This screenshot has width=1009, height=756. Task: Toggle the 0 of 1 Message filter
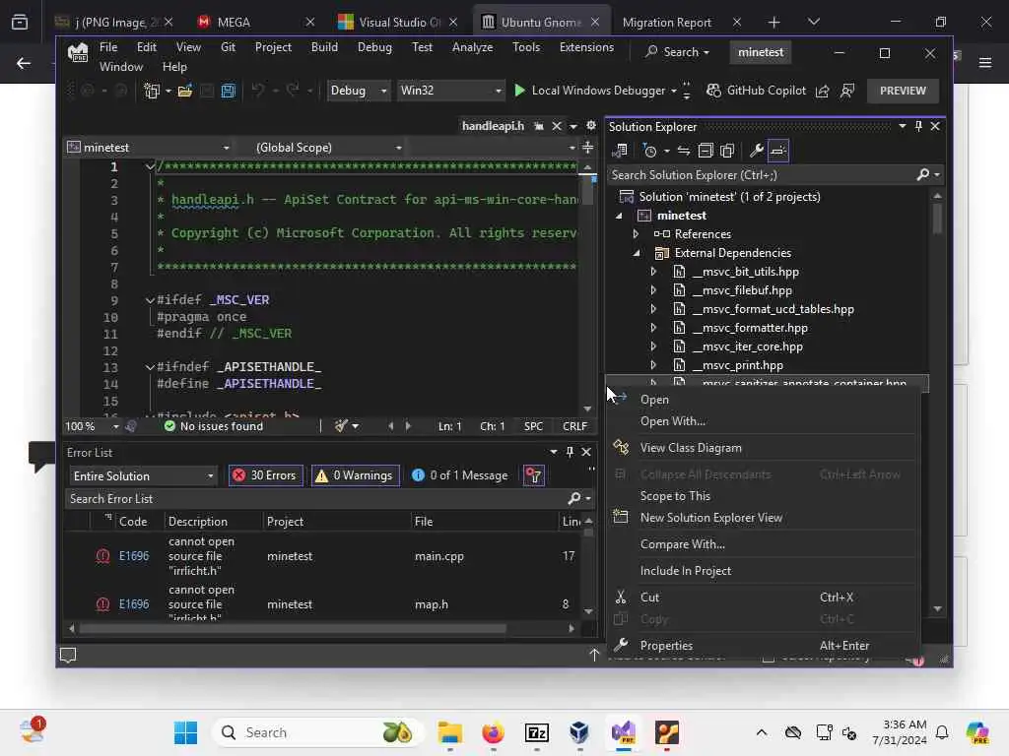click(460, 475)
